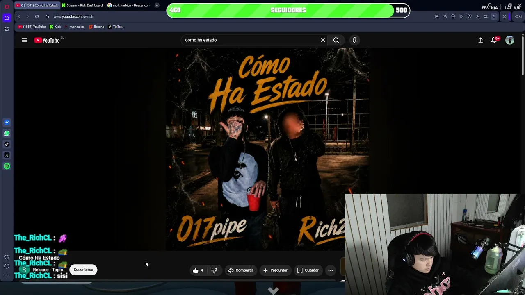The height and width of the screenshot is (295, 525).
Task: Click the Cómo Ha Estado video player
Action: pyautogui.click(x=267, y=149)
